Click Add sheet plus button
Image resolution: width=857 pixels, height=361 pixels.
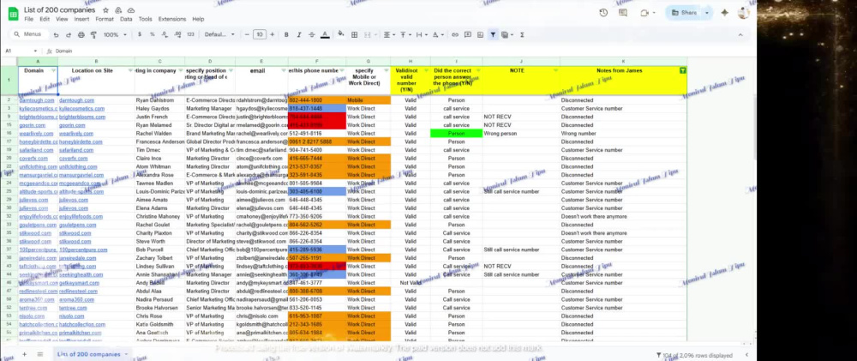[24, 354]
